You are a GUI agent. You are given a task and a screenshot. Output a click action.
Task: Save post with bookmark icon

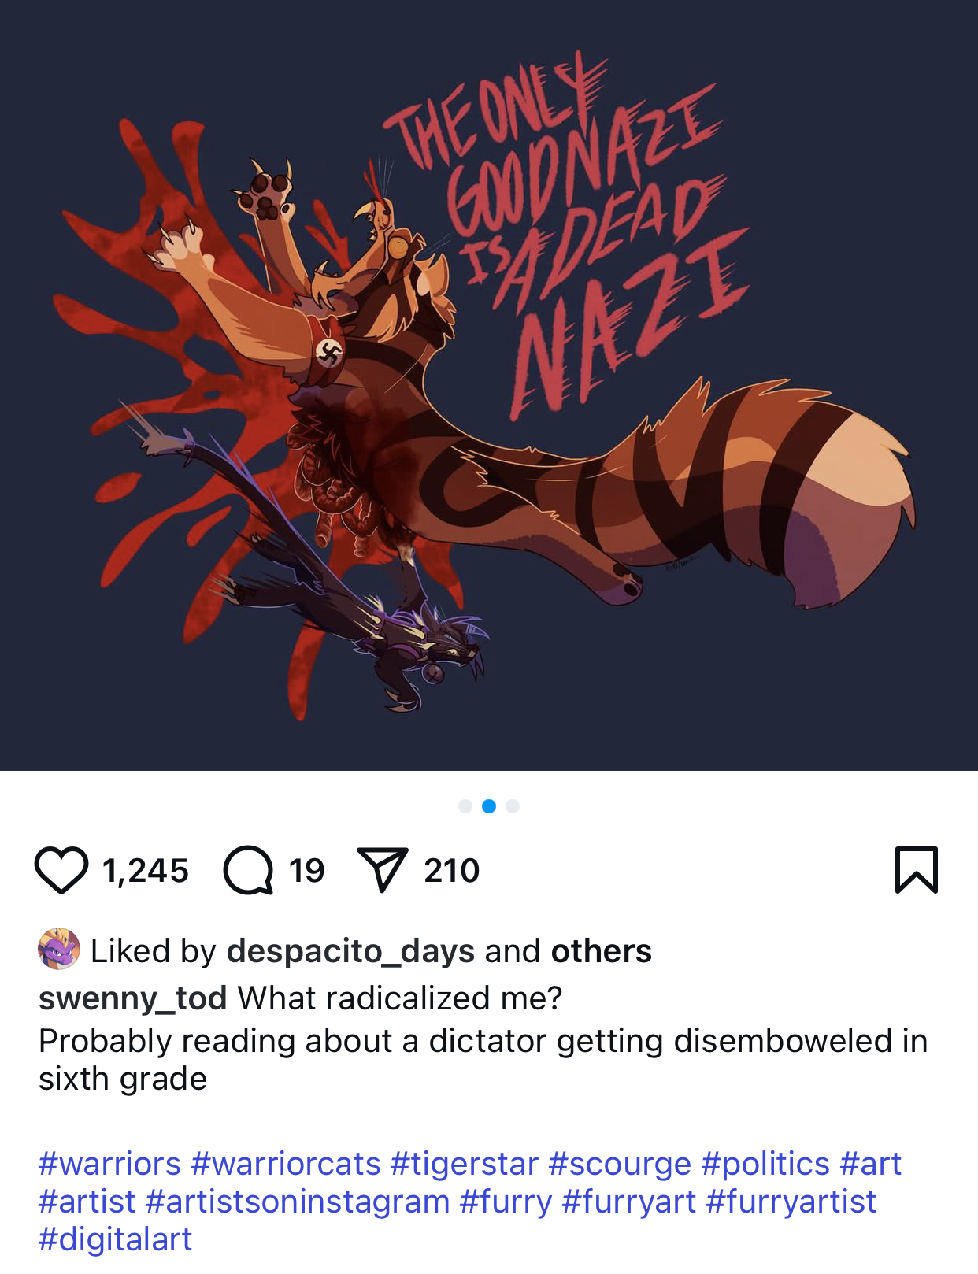pyautogui.click(x=917, y=870)
